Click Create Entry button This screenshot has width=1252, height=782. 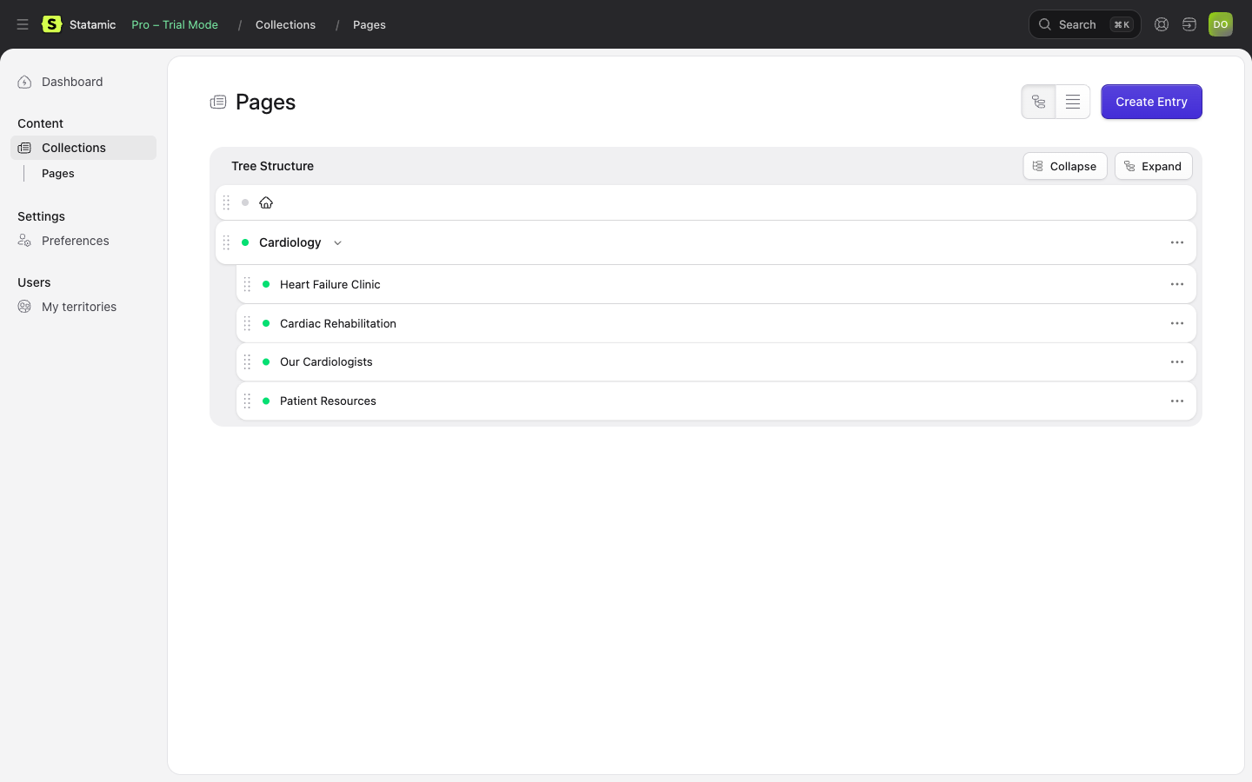tap(1151, 102)
